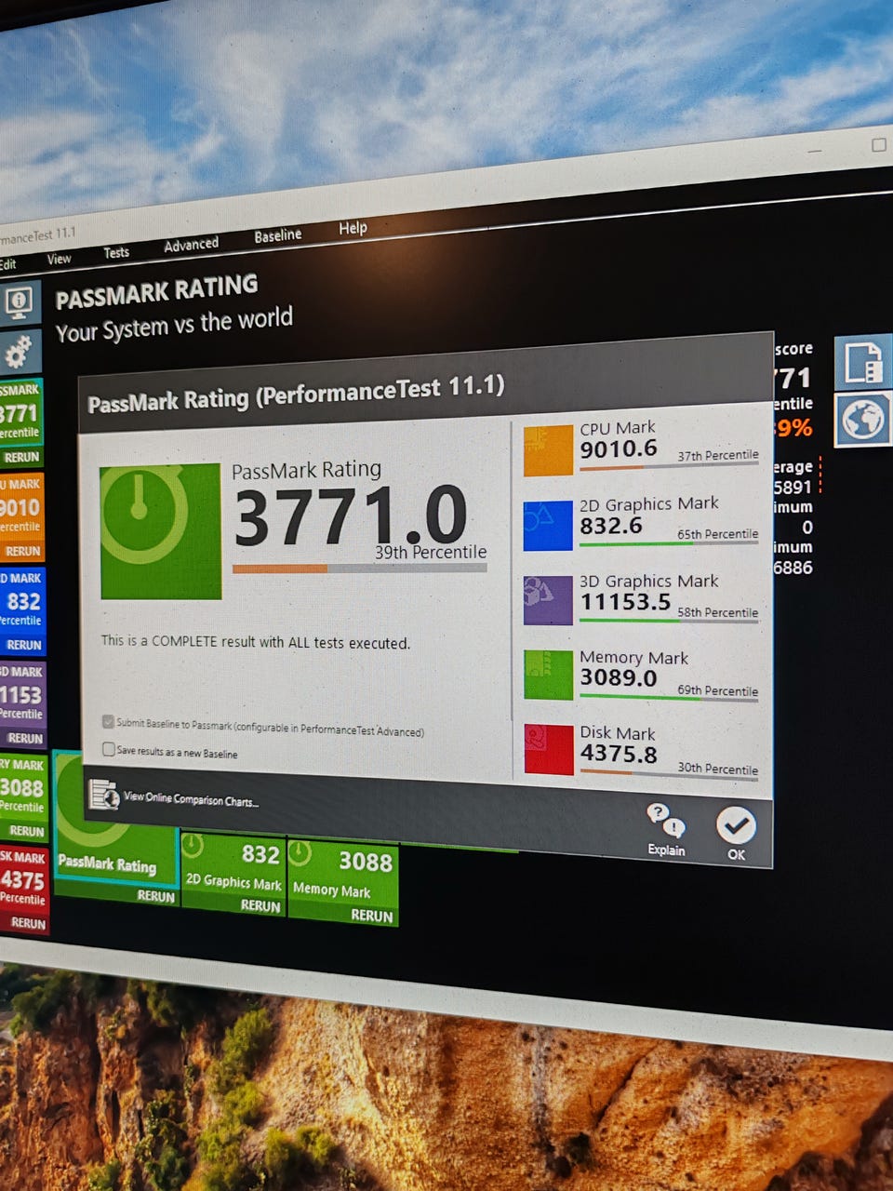Click the 69th Percentile memory label

tap(717, 690)
